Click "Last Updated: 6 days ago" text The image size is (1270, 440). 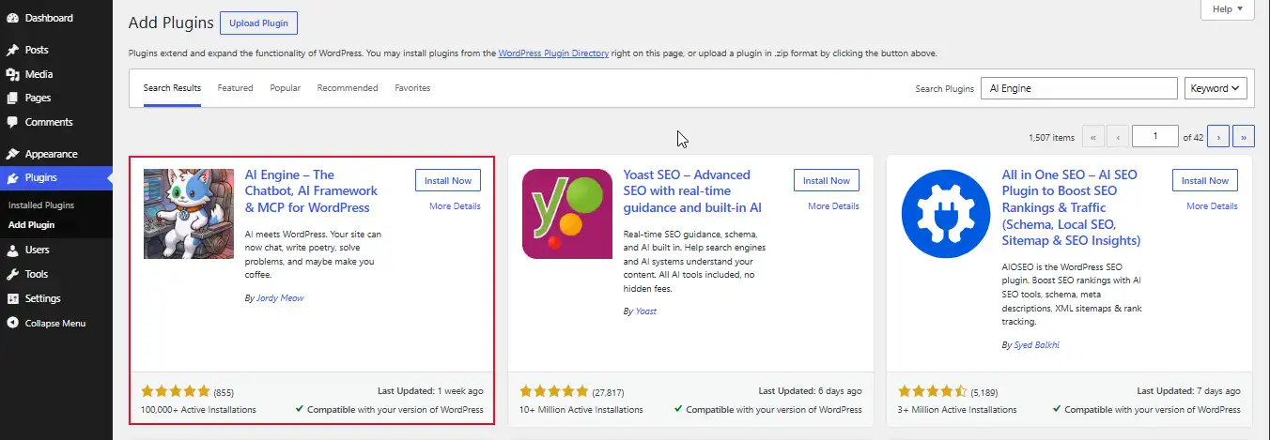coord(811,390)
